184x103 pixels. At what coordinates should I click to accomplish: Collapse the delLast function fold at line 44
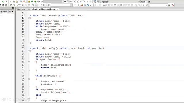coord(29,18)
